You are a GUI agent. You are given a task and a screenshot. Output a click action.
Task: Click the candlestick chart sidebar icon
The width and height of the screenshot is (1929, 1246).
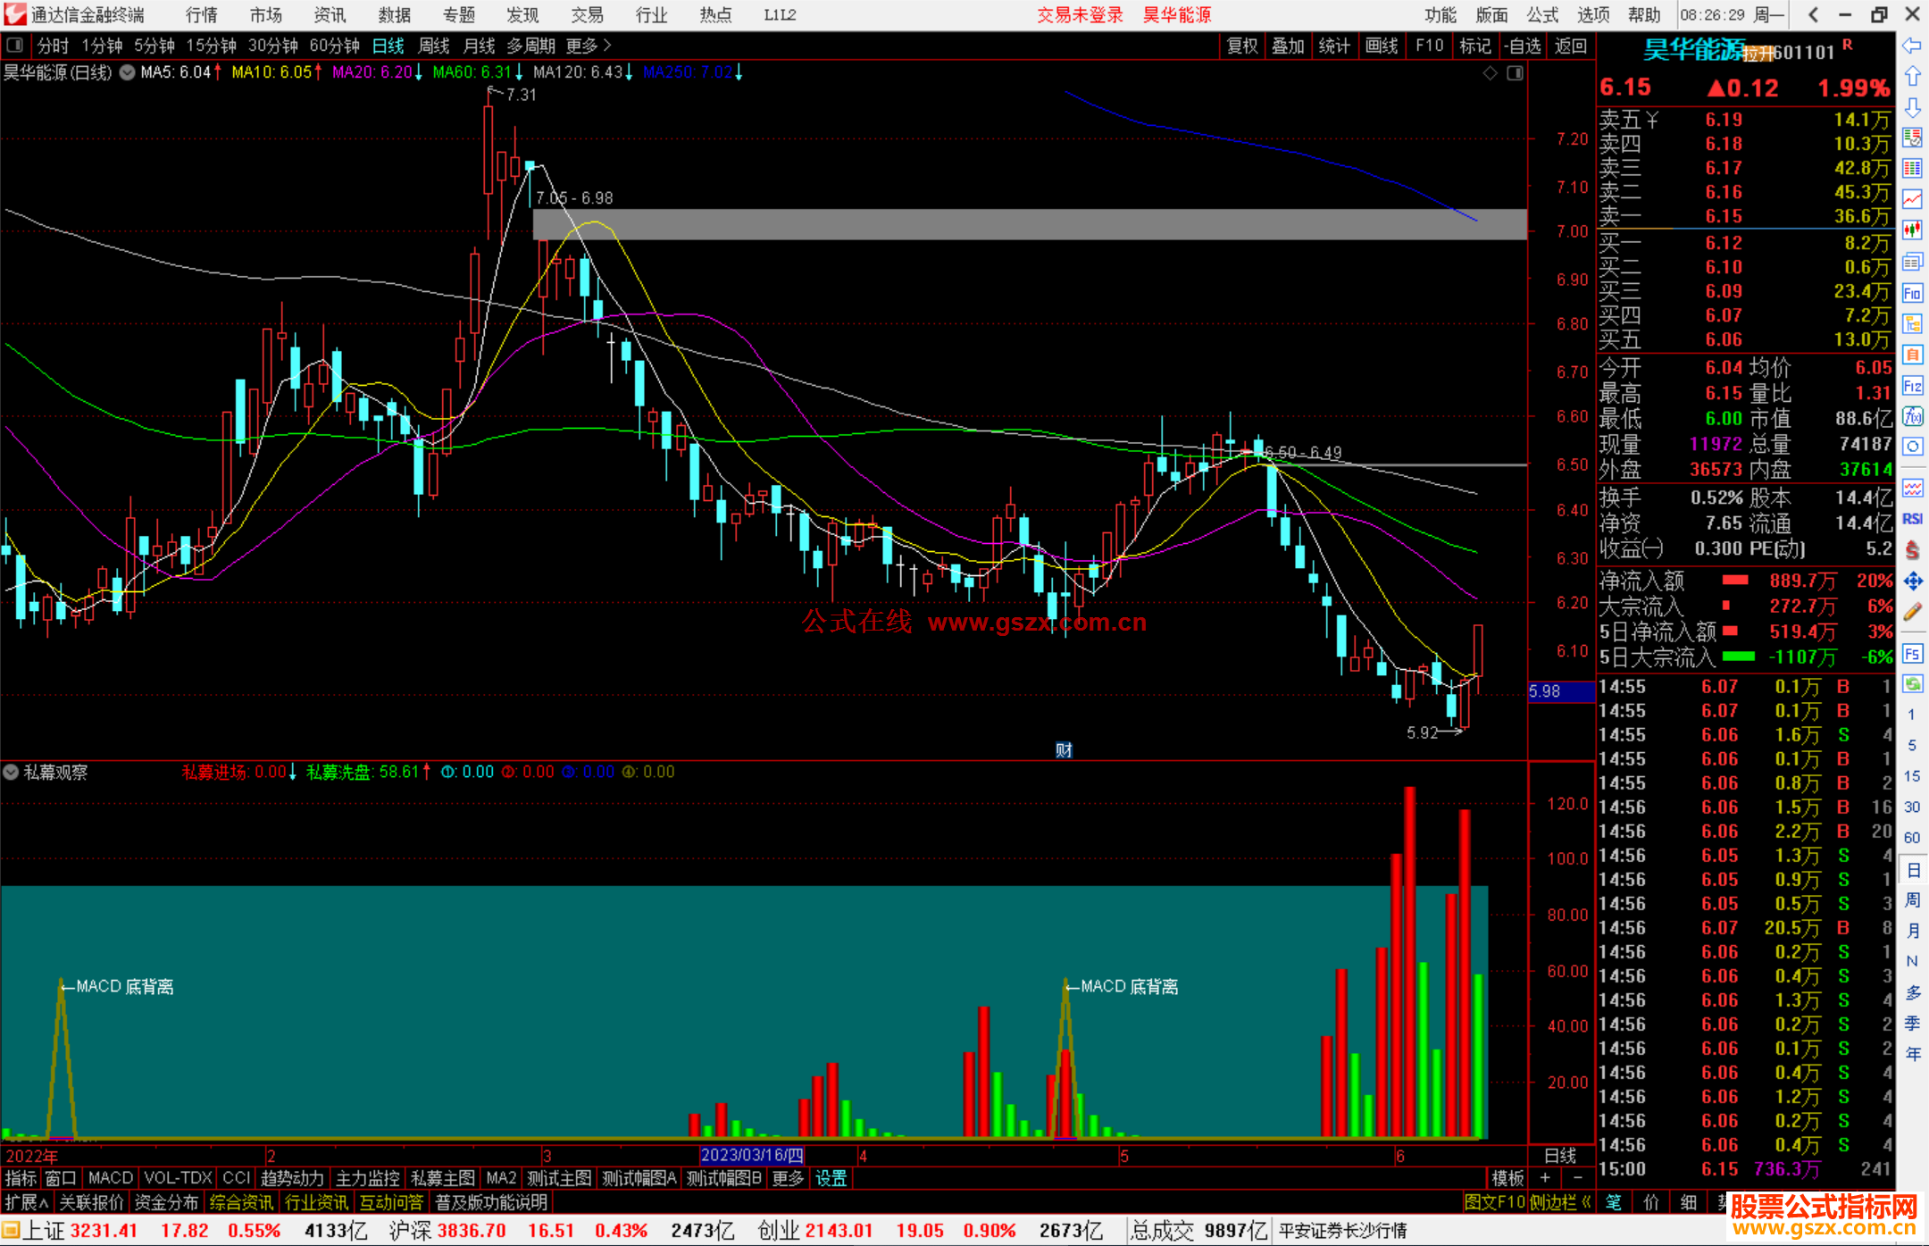pyautogui.click(x=1912, y=230)
